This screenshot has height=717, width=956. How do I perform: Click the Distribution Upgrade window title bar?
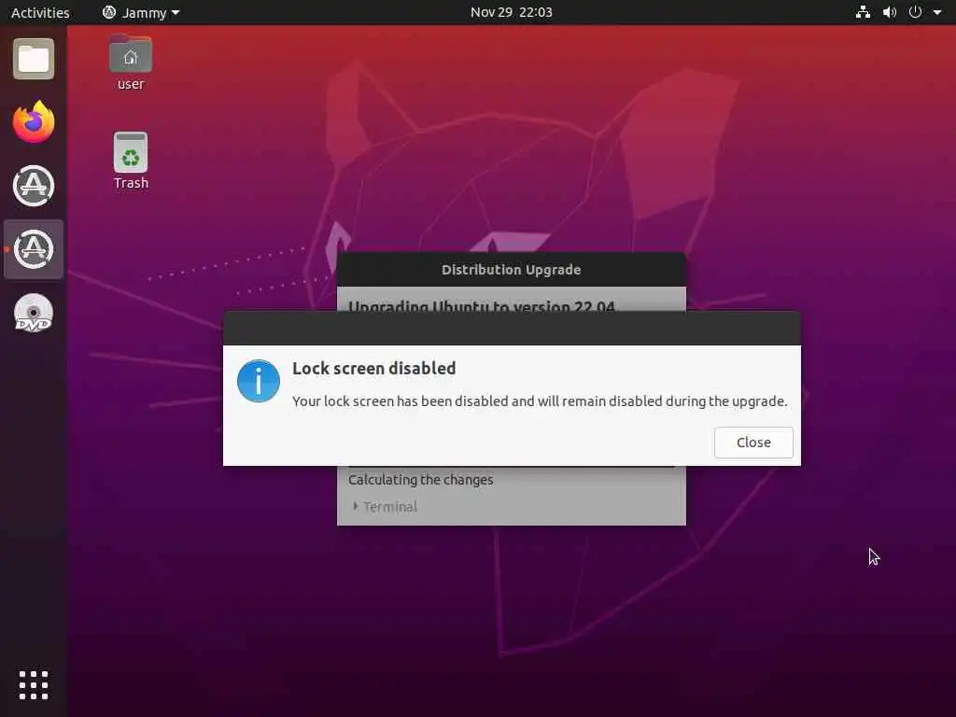(x=511, y=270)
